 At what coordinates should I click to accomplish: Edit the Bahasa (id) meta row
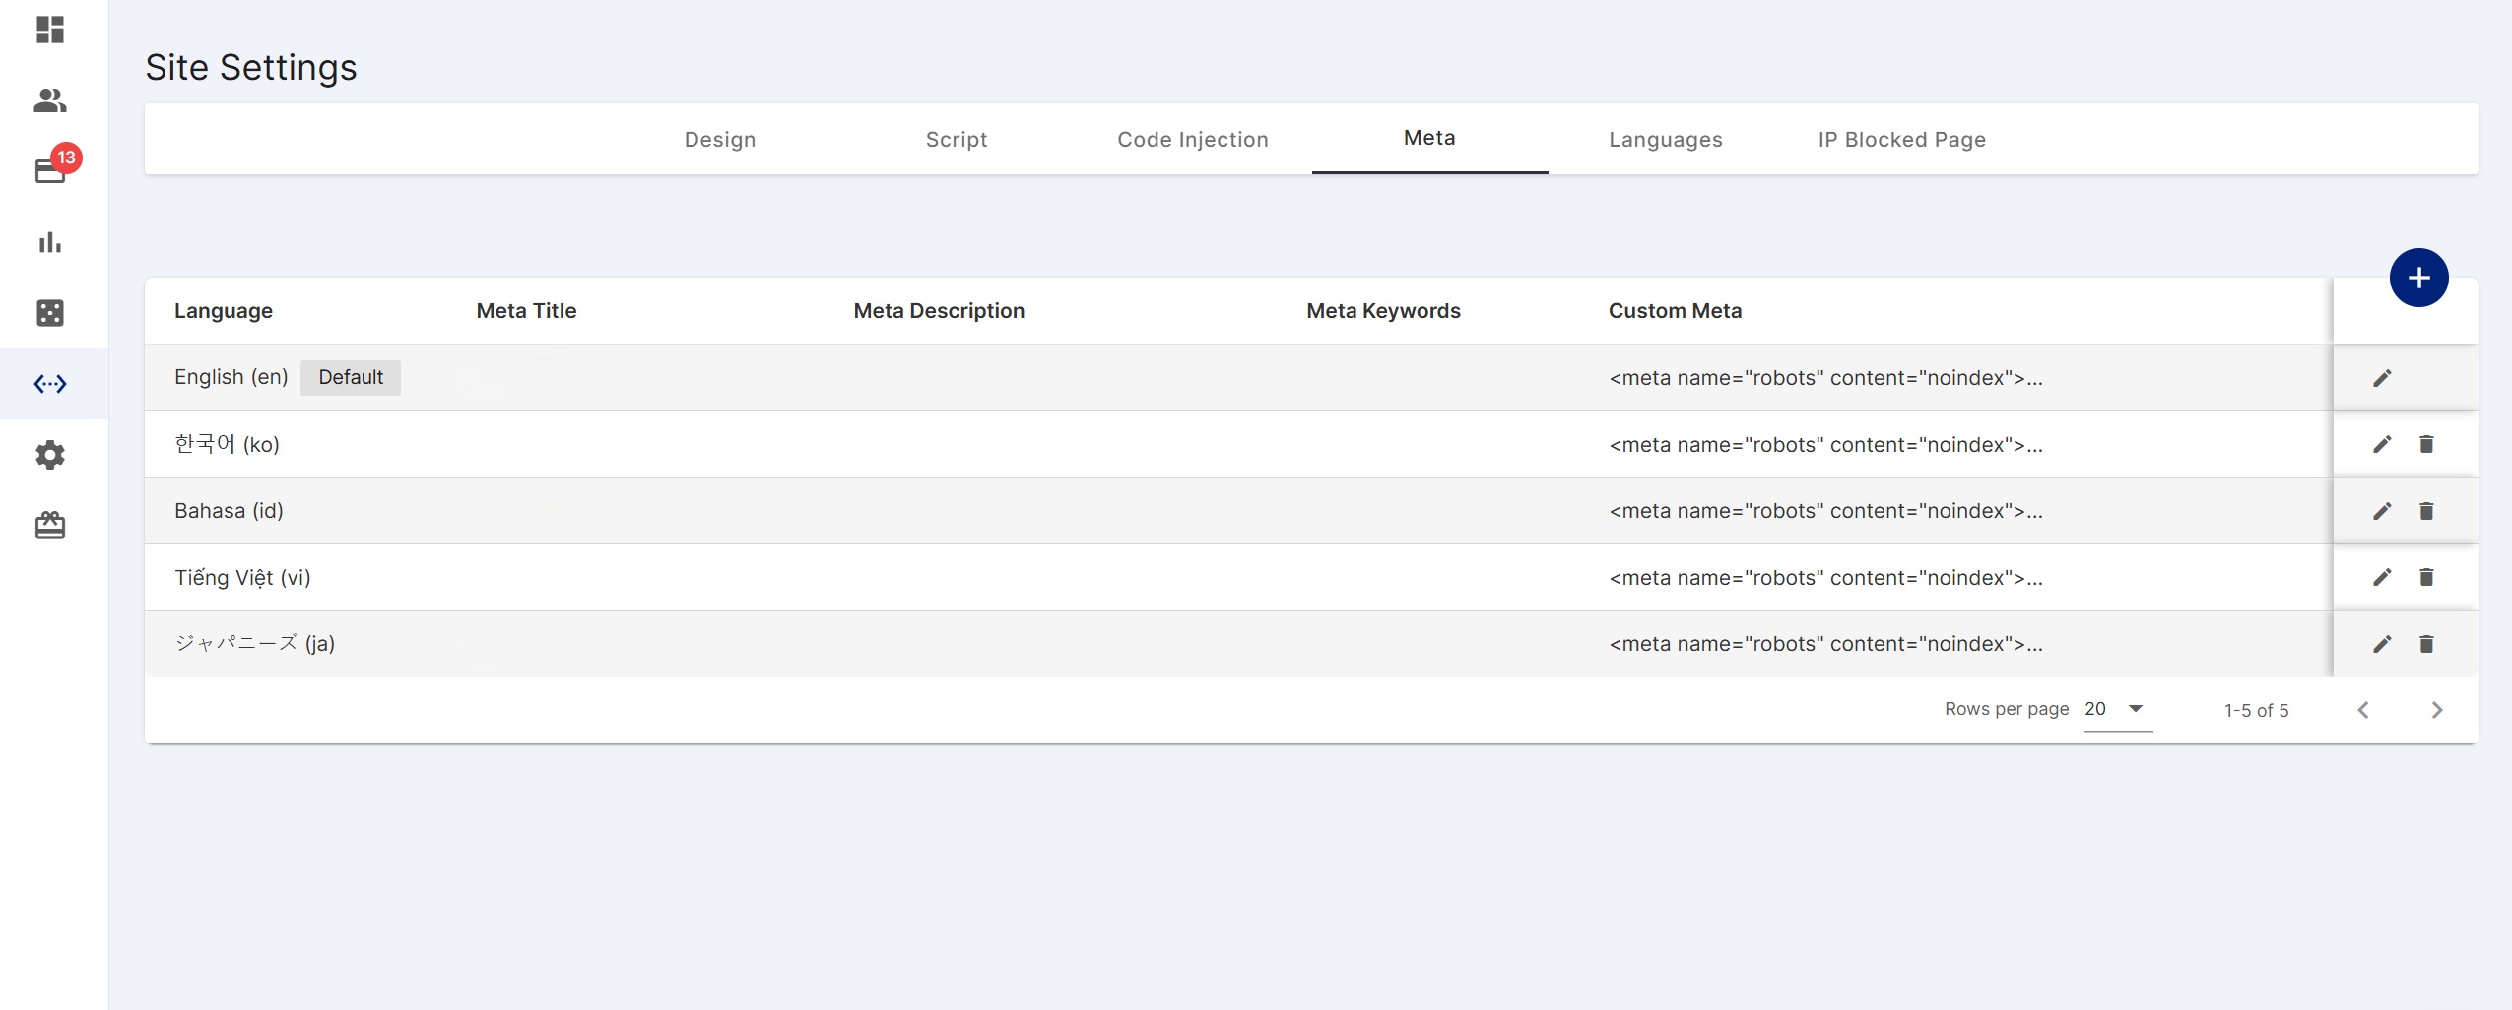tap(2382, 511)
